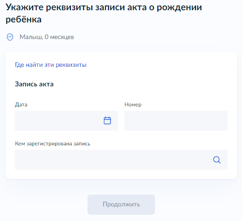Click the 0 месяцев age text
This screenshot has width=242, height=221.
[59, 37]
